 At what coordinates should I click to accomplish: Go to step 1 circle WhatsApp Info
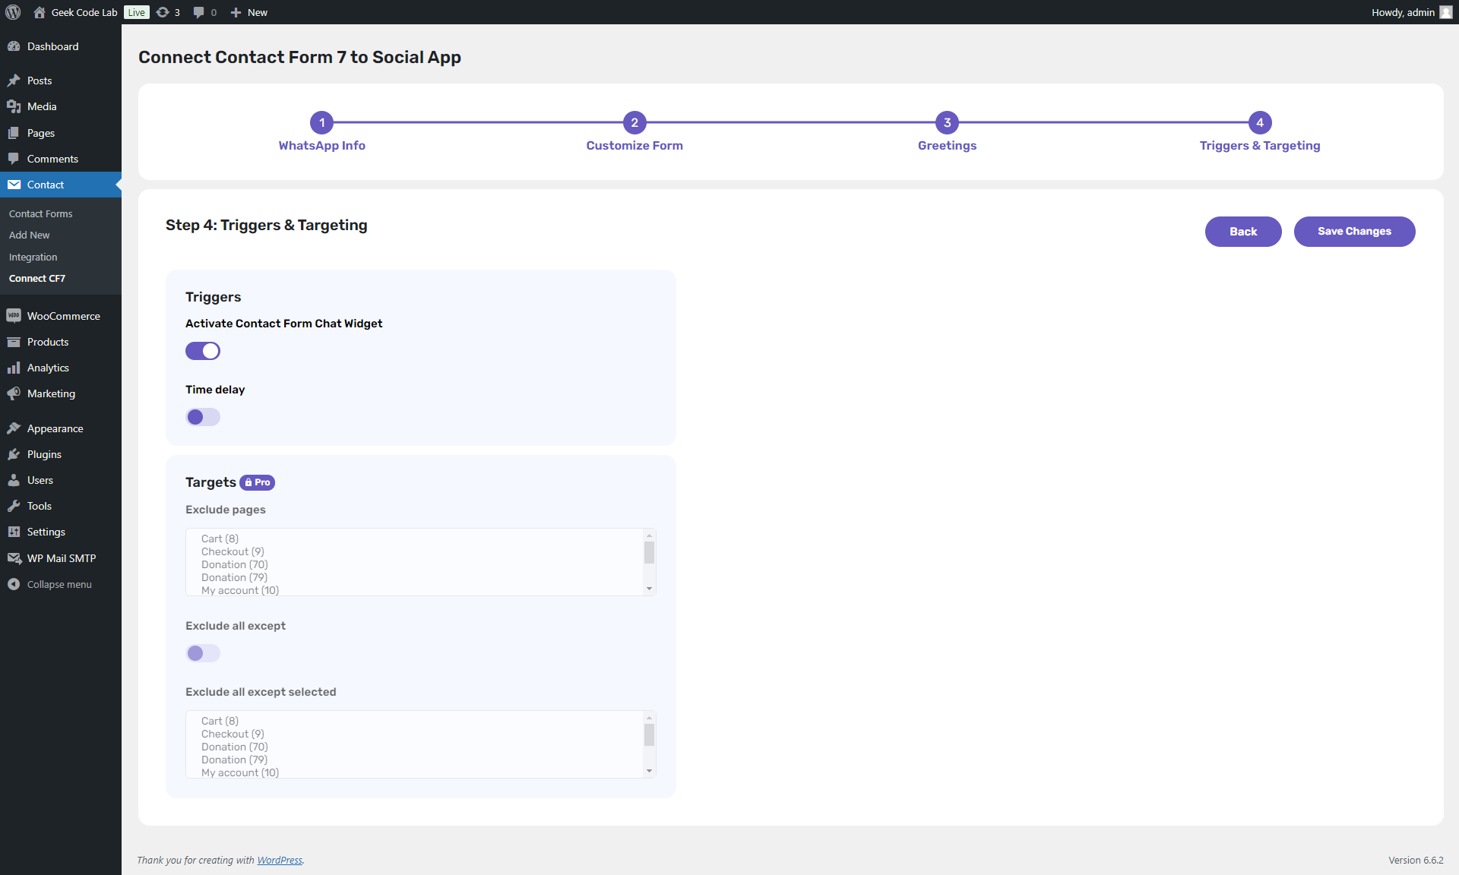click(322, 122)
